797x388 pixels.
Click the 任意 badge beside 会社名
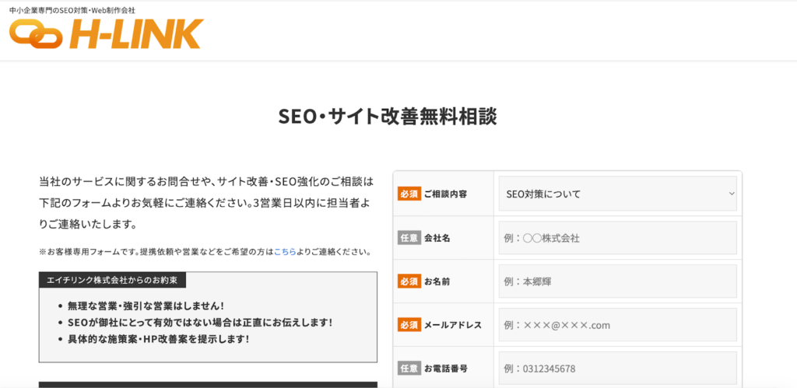pos(409,238)
